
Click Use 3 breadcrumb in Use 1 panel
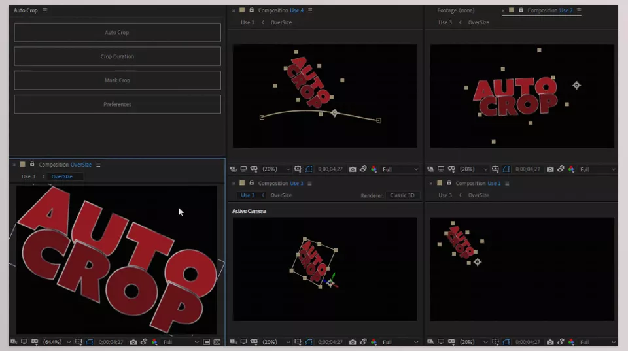point(445,195)
